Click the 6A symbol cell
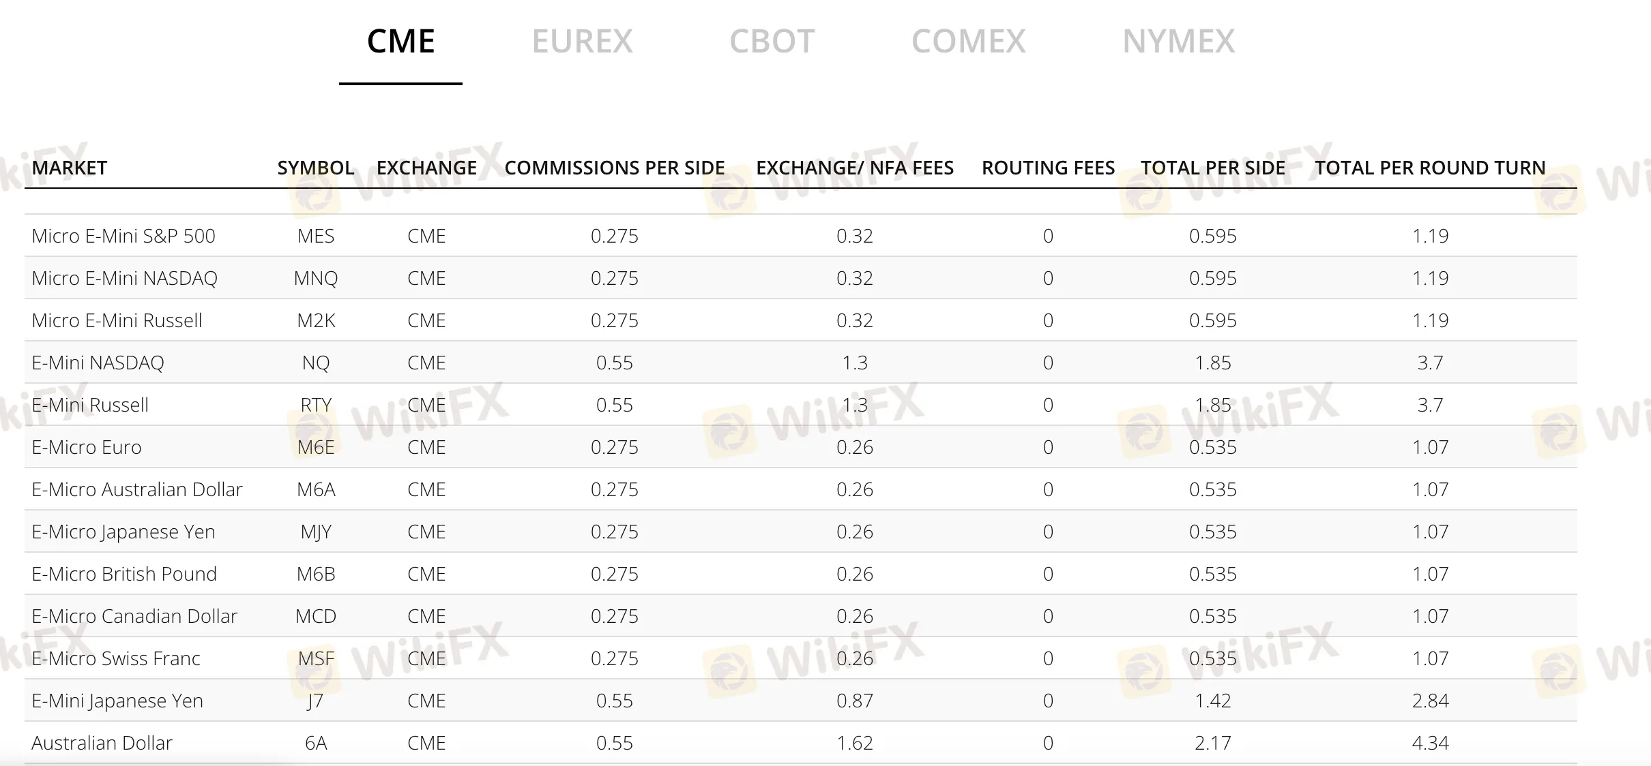This screenshot has width=1651, height=766. tap(316, 743)
